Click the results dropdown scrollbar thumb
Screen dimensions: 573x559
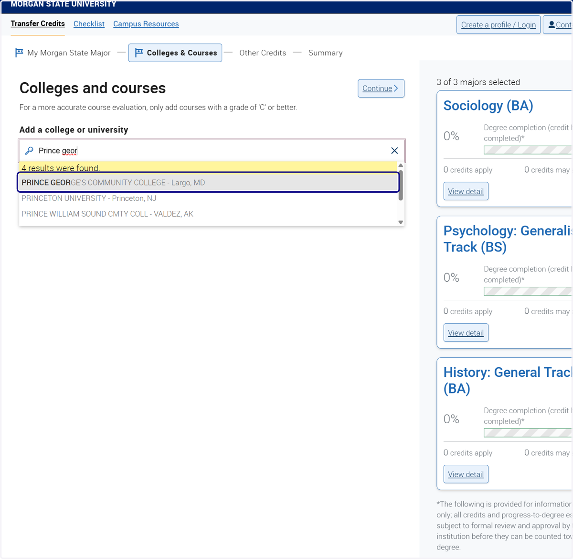point(401,185)
